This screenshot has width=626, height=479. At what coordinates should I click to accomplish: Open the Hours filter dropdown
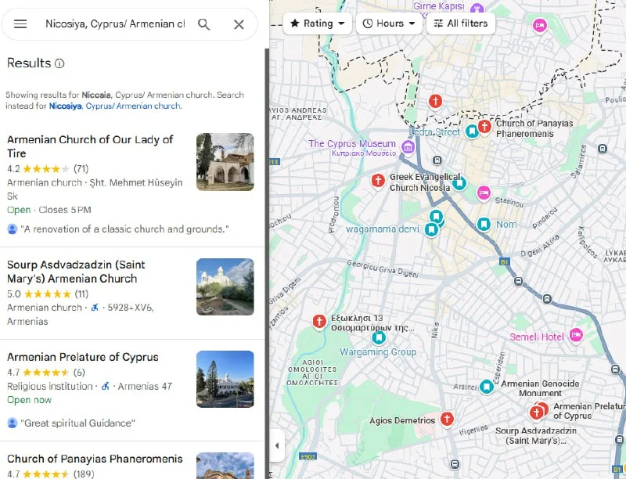point(389,23)
